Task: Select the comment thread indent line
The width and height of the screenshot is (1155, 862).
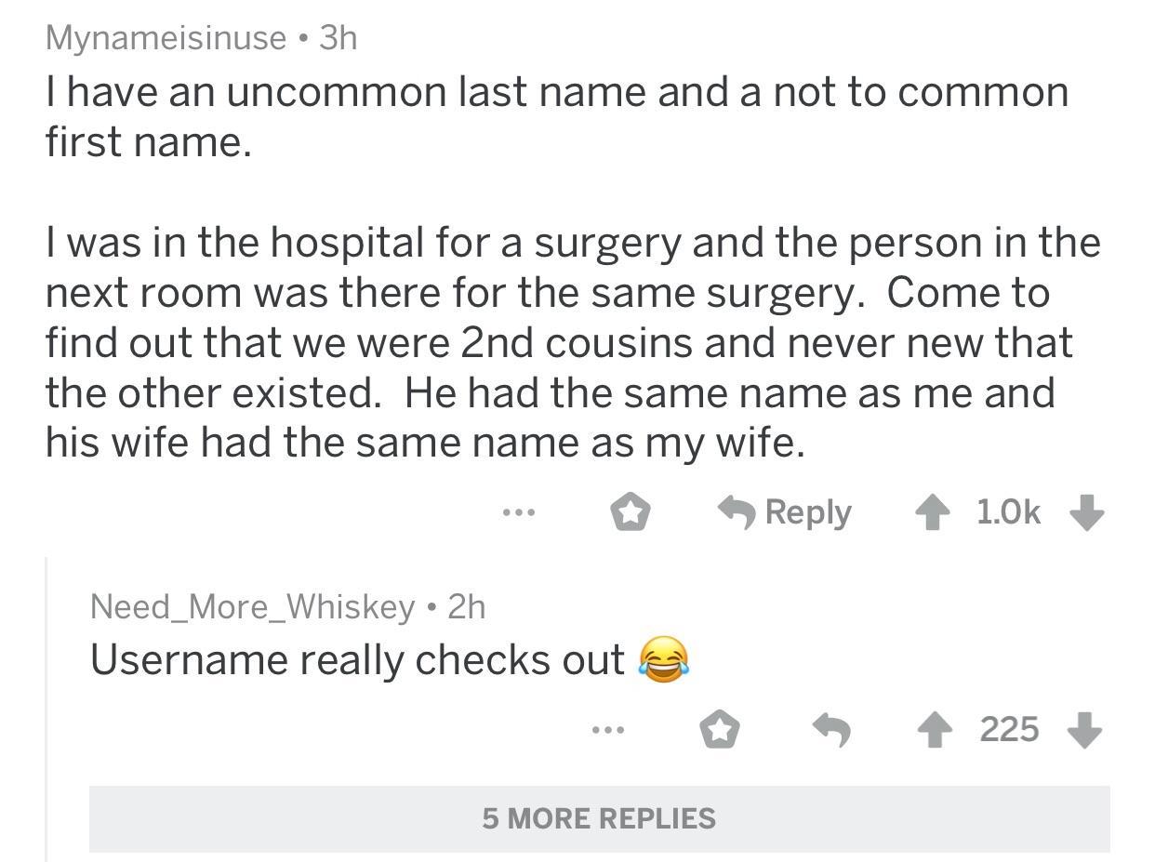Action: coord(47,697)
